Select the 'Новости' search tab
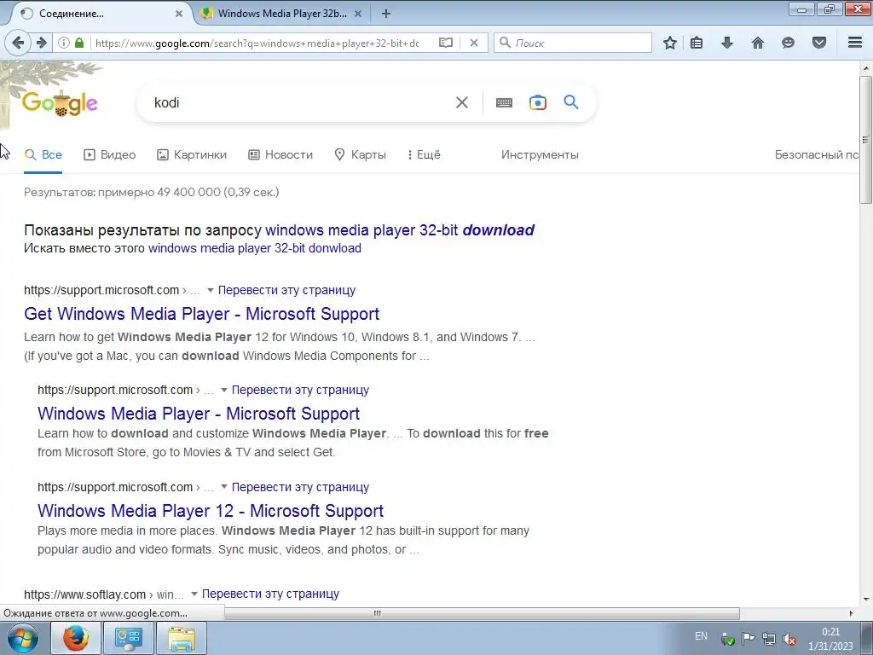 pyautogui.click(x=280, y=155)
